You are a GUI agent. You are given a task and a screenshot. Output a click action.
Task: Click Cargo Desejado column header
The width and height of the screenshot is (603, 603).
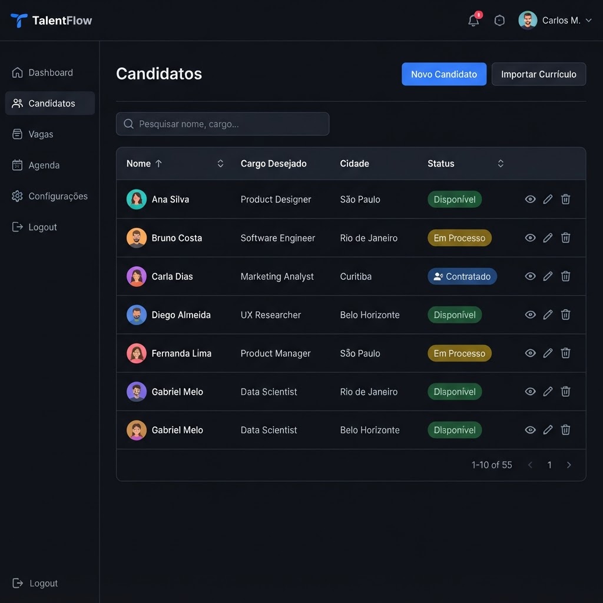[x=273, y=164]
